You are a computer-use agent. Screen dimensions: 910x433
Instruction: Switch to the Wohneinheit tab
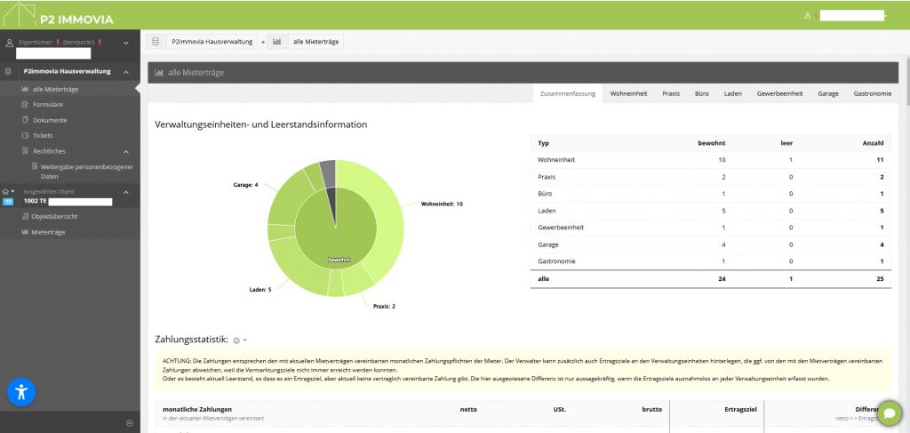click(x=628, y=93)
